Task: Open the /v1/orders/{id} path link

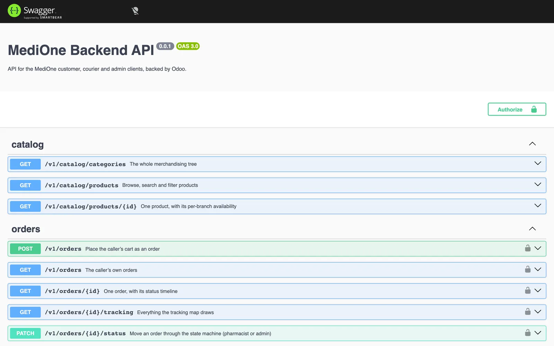Action: [x=72, y=291]
